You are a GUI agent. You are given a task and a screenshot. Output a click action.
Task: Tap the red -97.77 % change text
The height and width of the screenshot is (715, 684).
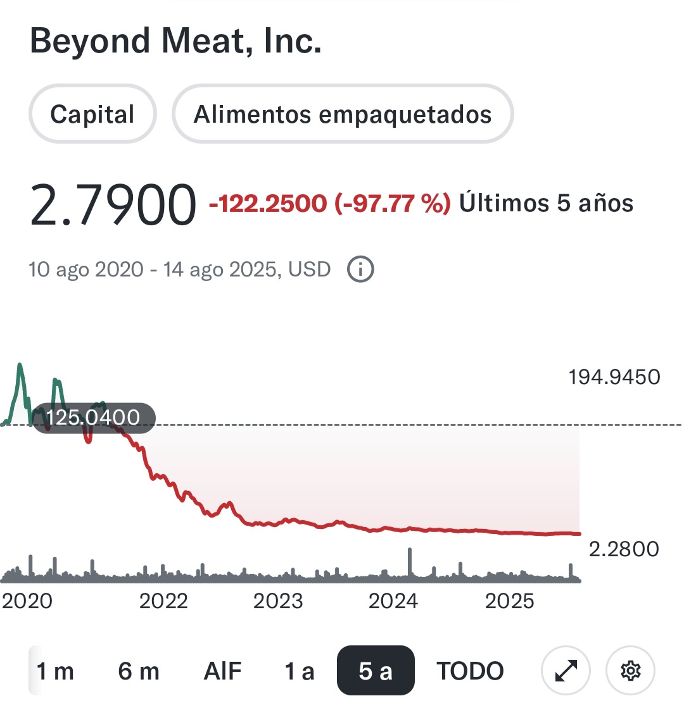pyautogui.click(x=393, y=203)
